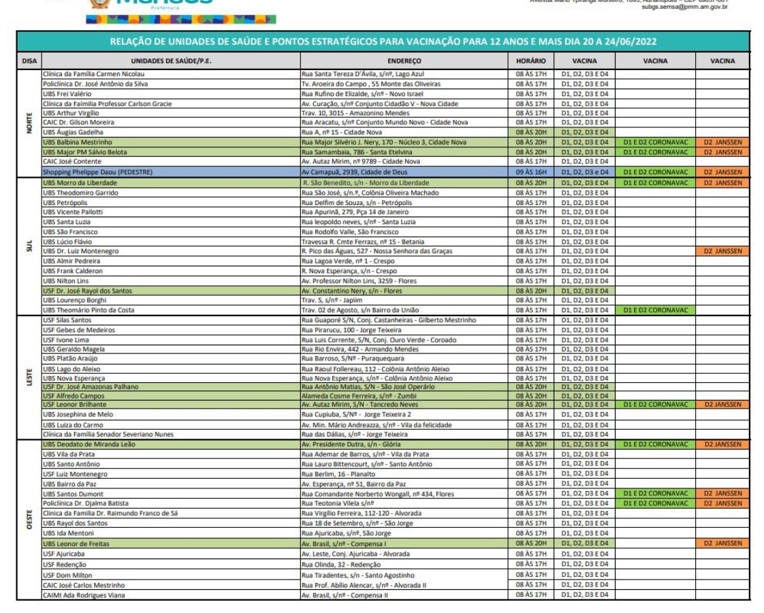Select the DISA column header
Screen dimensions: 764x613
(x=29, y=61)
